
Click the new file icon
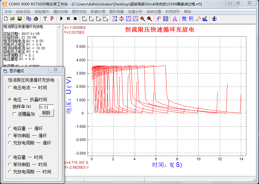coord(6,19)
